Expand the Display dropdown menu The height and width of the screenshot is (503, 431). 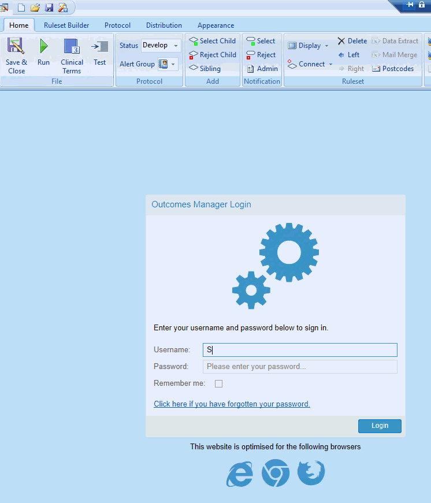pos(326,46)
